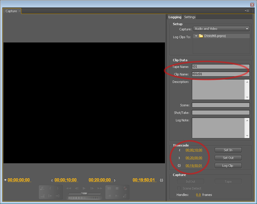Open the Capture format dropdown showing Audio and Video
This screenshot has height=204, width=257.
221,29
